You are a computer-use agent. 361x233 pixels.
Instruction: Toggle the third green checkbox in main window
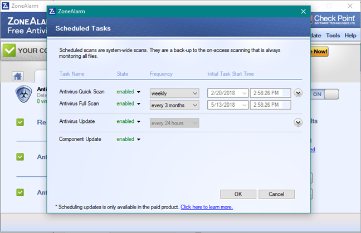(20, 192)
